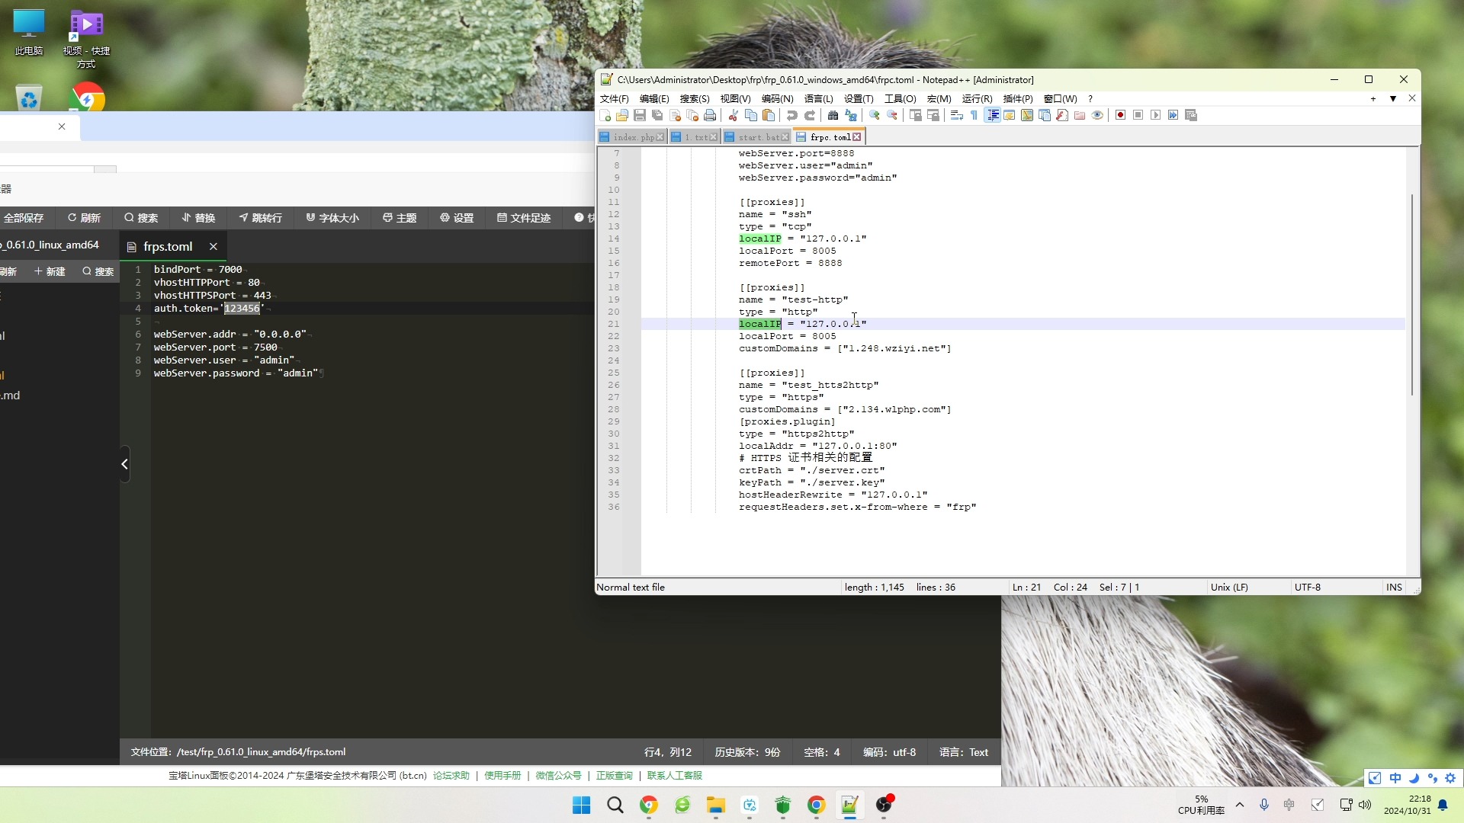
Task: Toggle word wrap in Notepad++ toolbar
Action: (957, 115)
